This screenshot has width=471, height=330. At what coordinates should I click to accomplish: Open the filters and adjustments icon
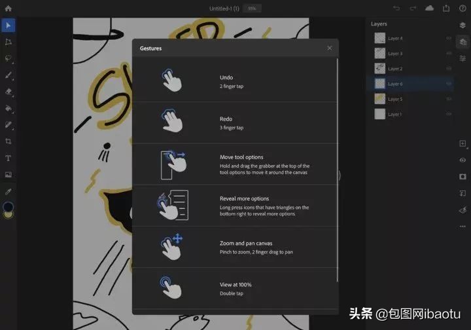[462, 210]
